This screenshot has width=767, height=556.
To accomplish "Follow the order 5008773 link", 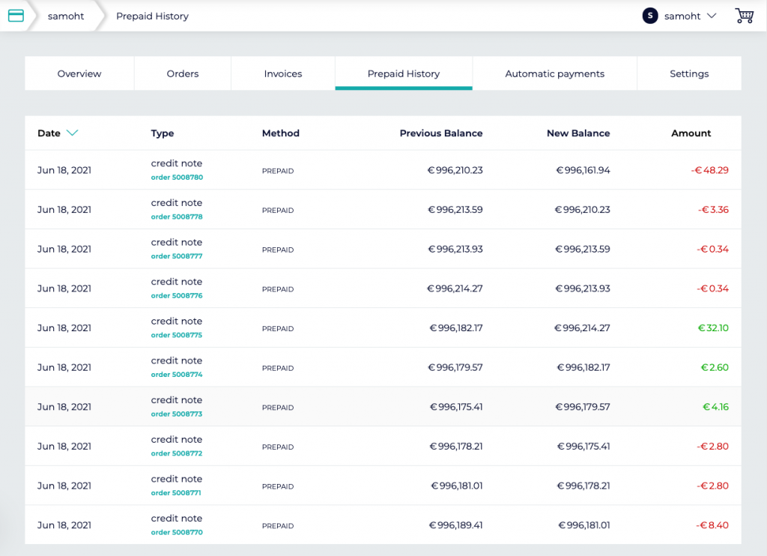I will [x=177, y=414].
